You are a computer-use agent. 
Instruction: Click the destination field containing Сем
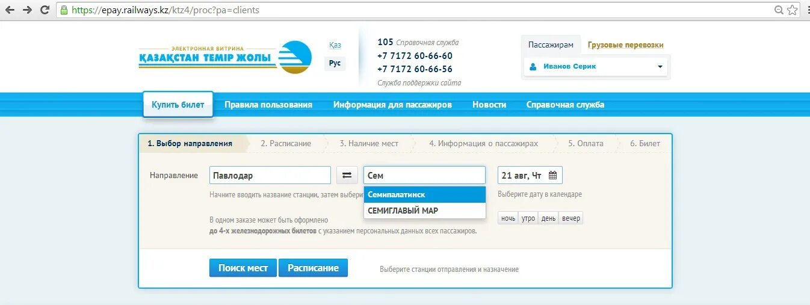[424, 175]
